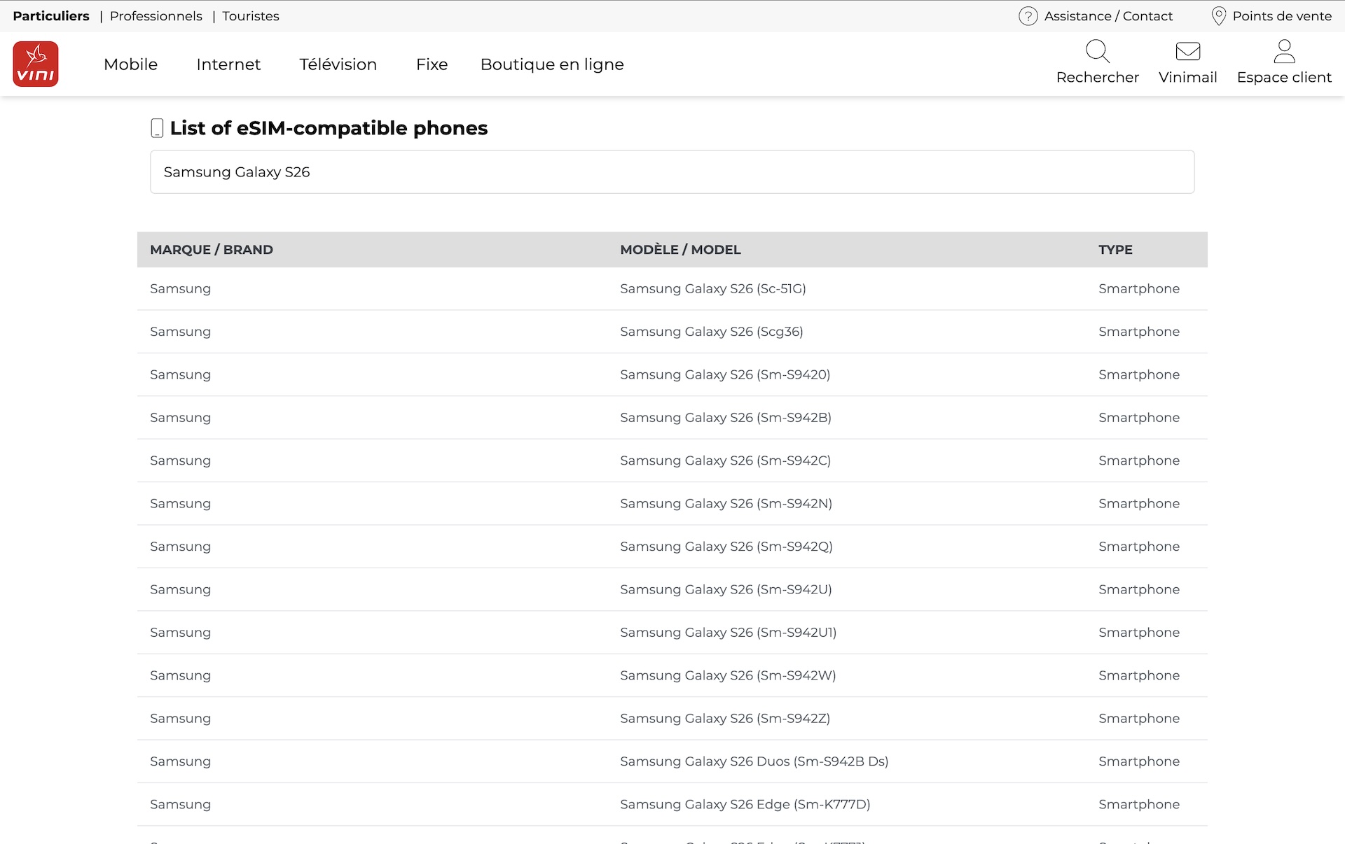Click the Points de vente pin icon
The width and height of the screenshot is (1345, 844).
click(1218, 16)
